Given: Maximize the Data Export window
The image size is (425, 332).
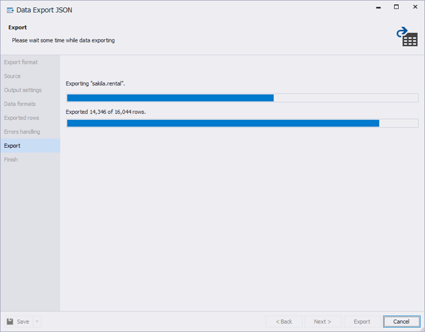Looking at the screenshot, I should 396,7.
